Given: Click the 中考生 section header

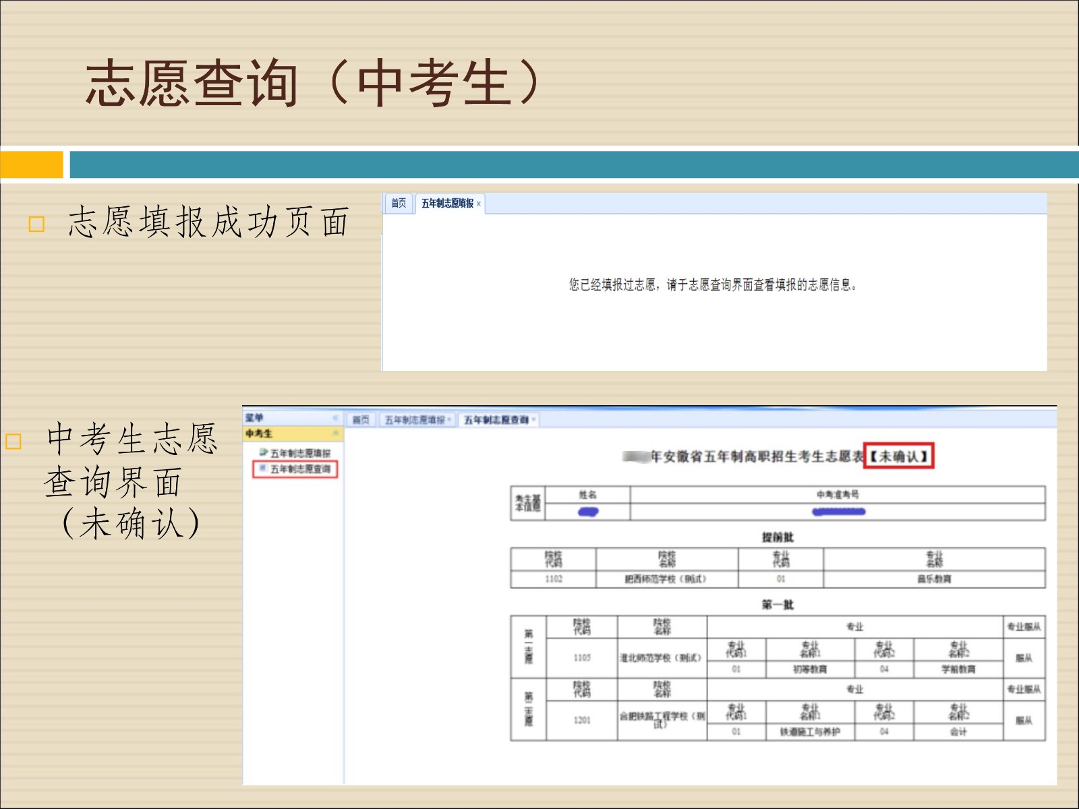Looking at the screenshot, I should coord(260,433).
